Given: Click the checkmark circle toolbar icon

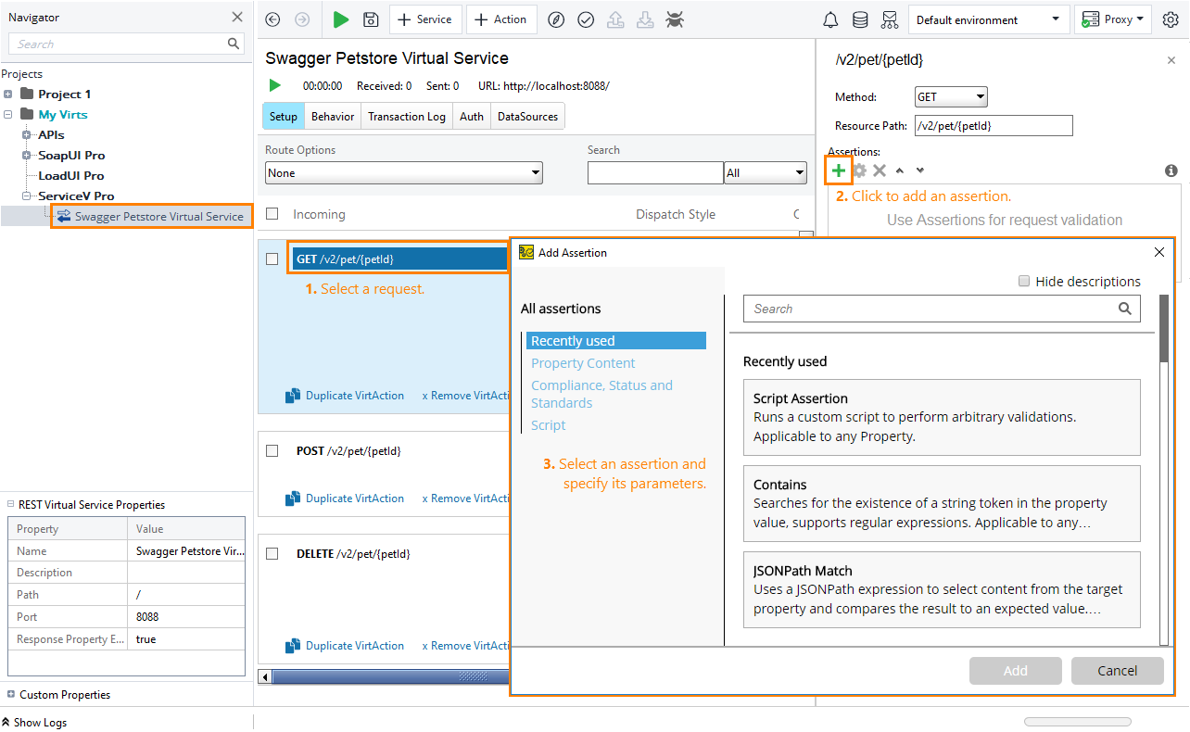Looking at the screenshot, I should 586,19.
